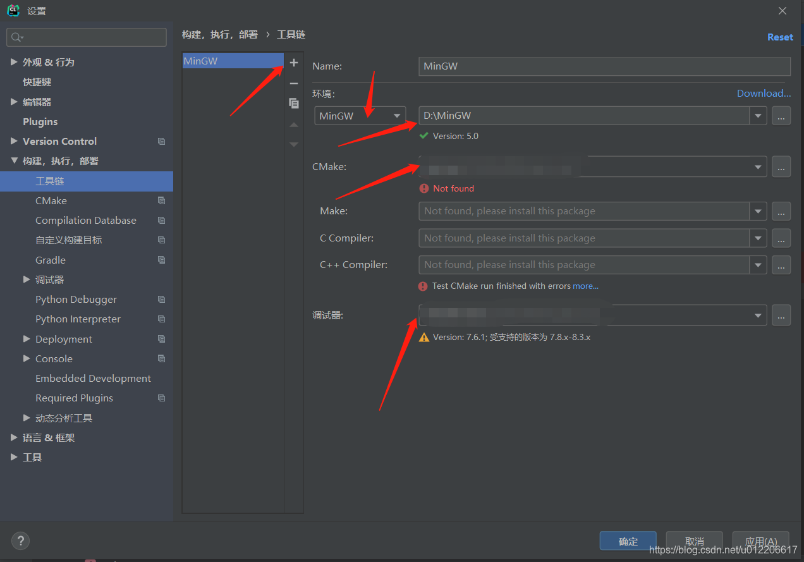Screen dimensions: 804x562
Task: Expand the 调试器 subsection in the tree
Action: click(27, 279)
